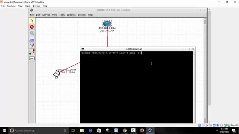Click the Cortana microphone icon
The height and width of the screenshot is (134, 239).
coord(65,131)
